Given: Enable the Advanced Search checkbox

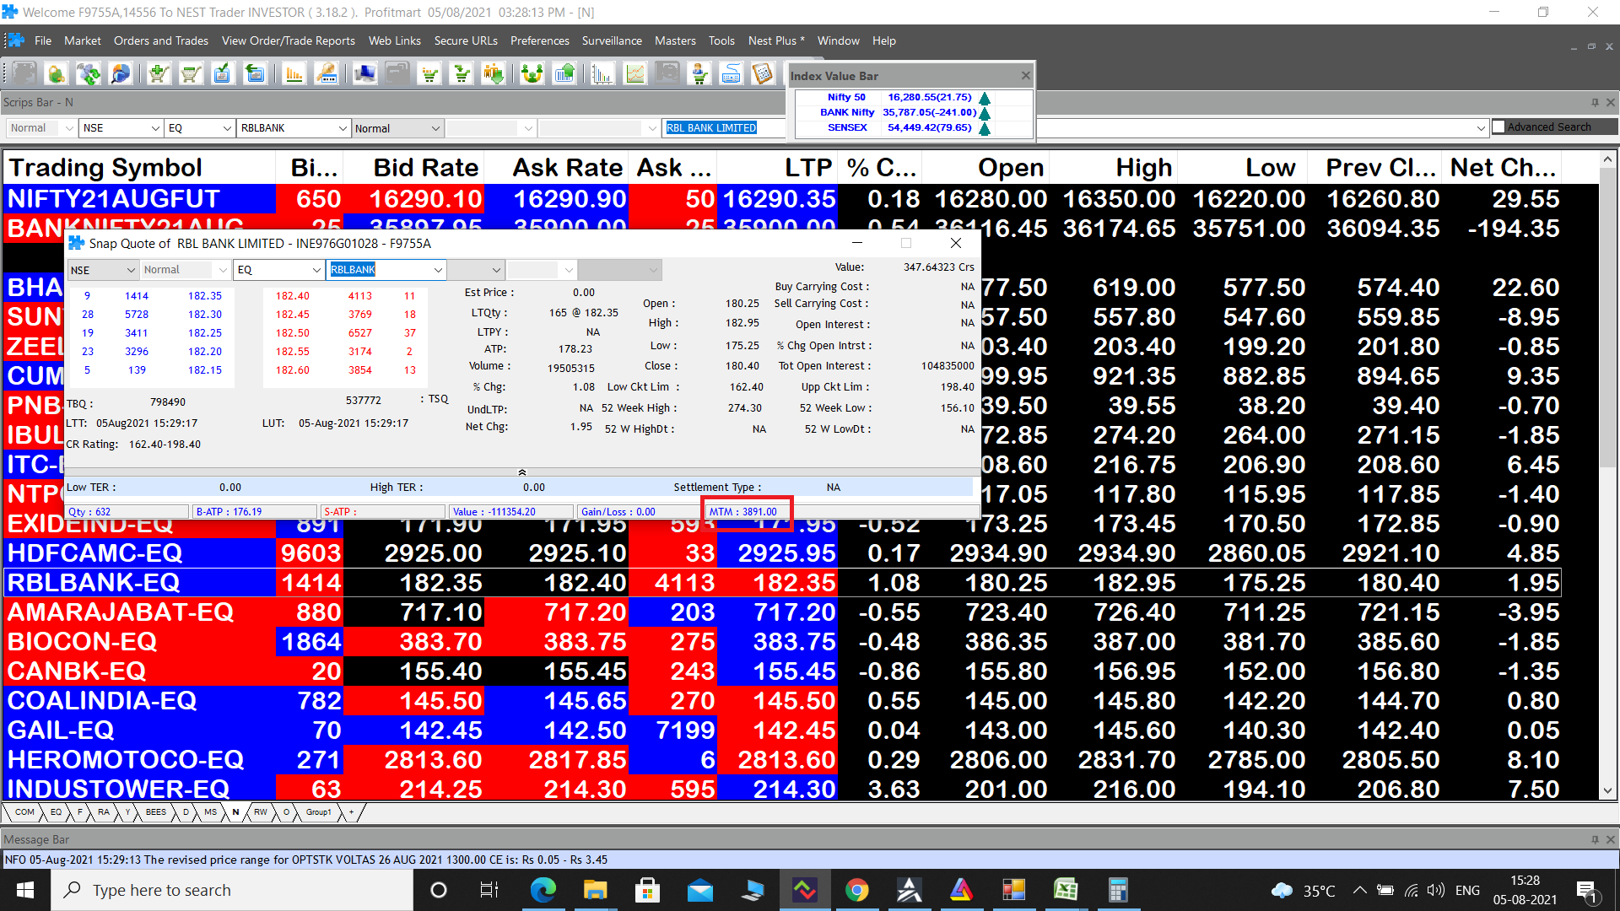Looking at the screenshot, I should (x=1498, y=127).
